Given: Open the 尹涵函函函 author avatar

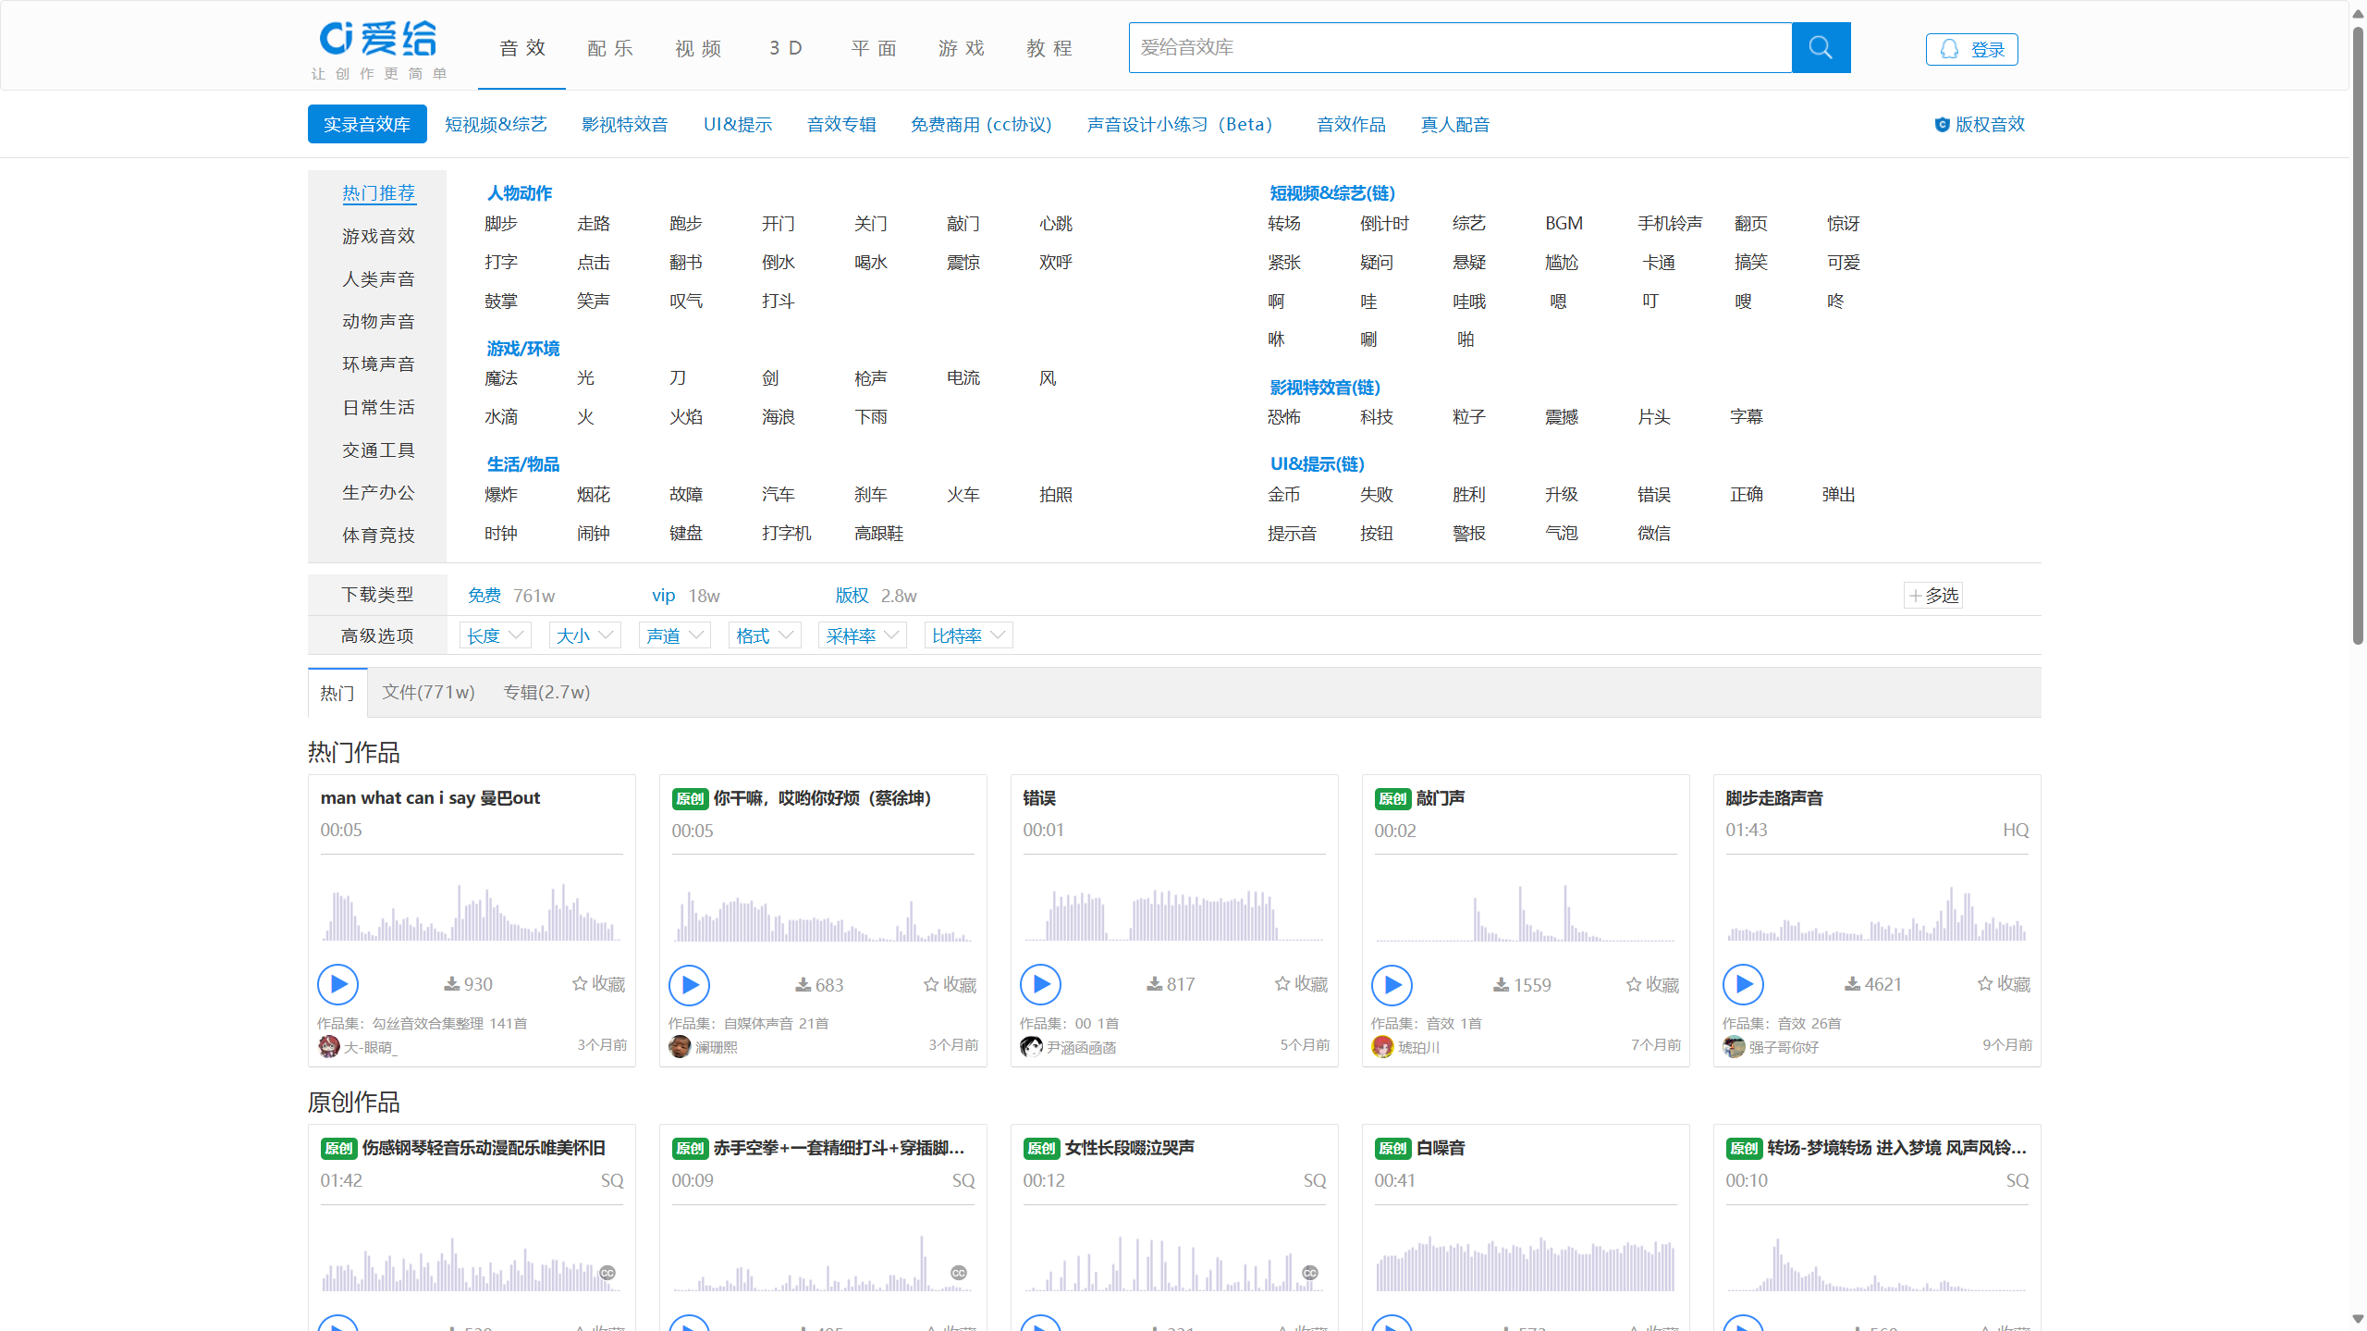Looking at the screenshot, I should click(x=1031, y=1046).
